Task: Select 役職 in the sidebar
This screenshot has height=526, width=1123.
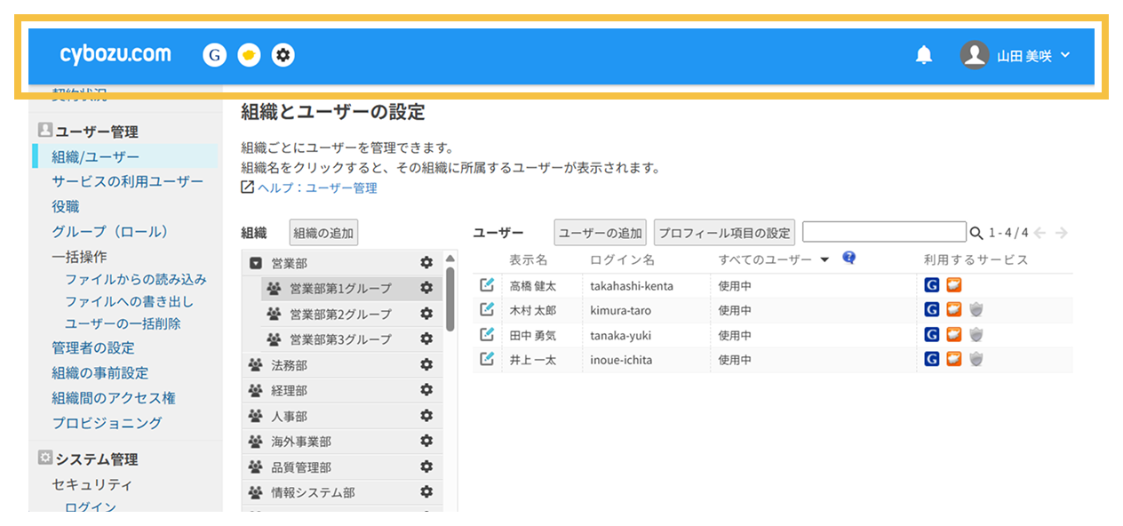Action: [66, 206]
